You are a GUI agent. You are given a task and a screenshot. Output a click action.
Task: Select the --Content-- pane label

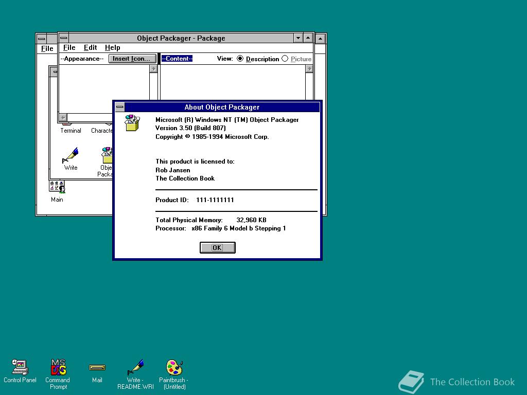click(177, 59)
